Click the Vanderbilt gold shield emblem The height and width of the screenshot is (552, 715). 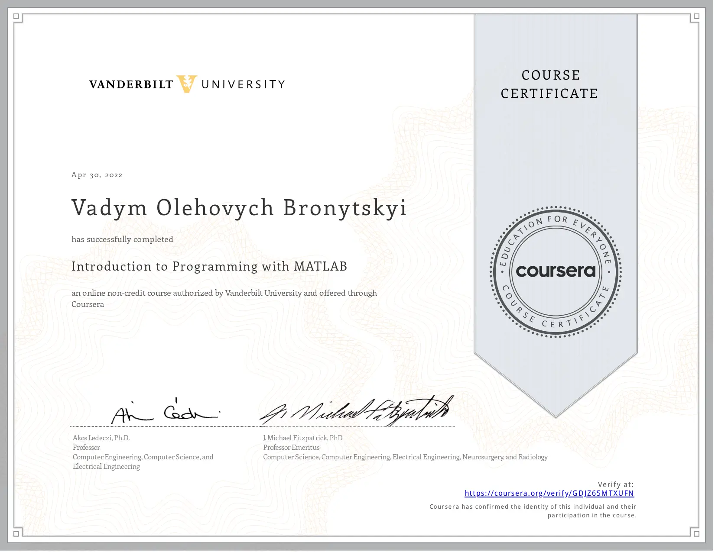[187, 84]
